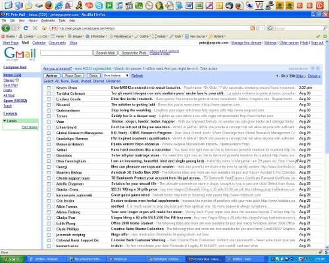The height and width of the screenshot is (263, 329).
Task: Click the search magnifier icon in search box
Action: click(x=325, y=28)
